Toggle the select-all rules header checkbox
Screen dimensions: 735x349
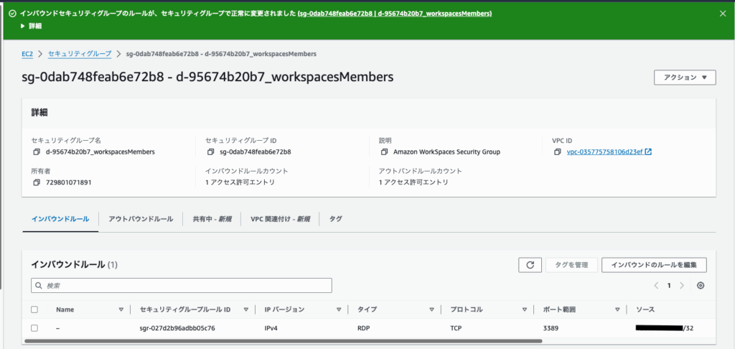pos(34,310)
